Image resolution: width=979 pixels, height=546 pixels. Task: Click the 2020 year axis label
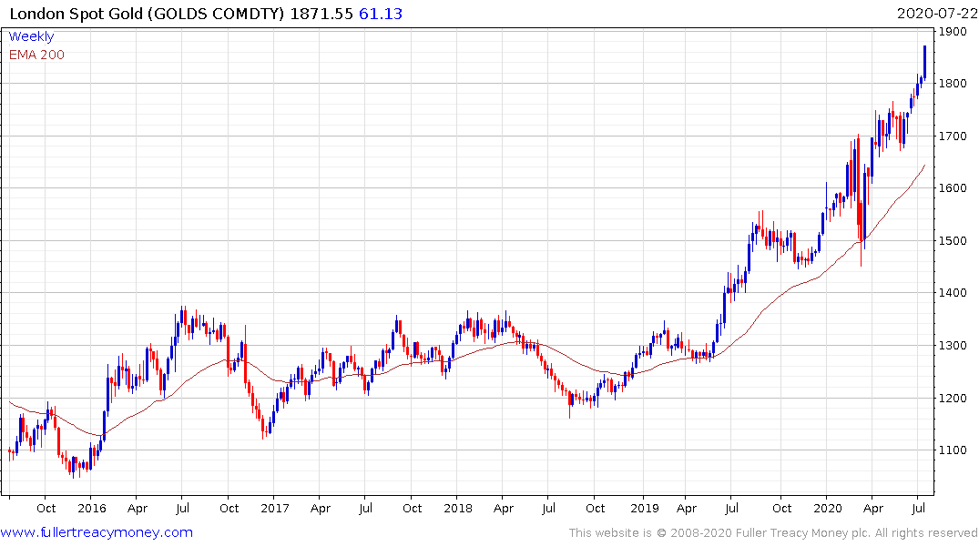(827, 508)
